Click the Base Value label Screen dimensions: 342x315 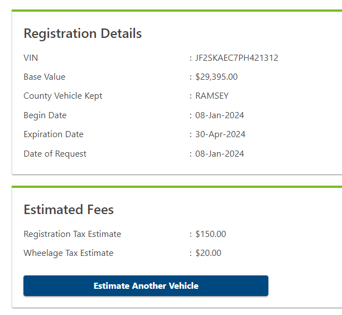tap(44, 77)
